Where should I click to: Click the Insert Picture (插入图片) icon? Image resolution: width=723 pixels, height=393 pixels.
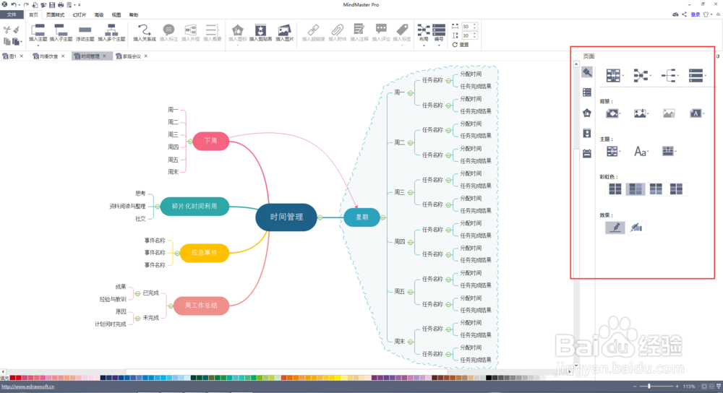[x=284, y=30]
